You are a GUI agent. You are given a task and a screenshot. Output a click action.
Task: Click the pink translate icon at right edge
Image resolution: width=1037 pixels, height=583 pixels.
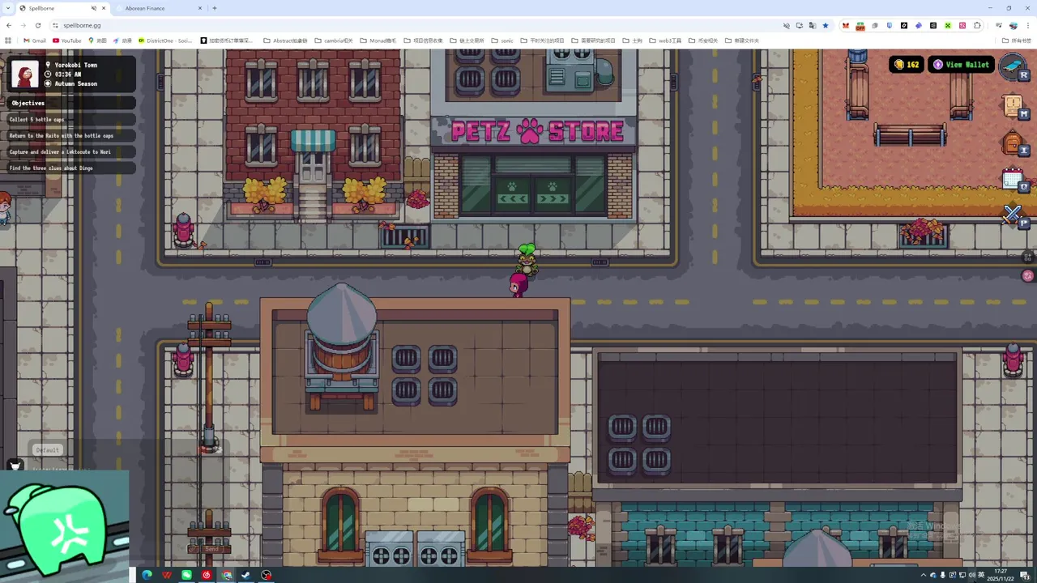(x=1028, y=276)
